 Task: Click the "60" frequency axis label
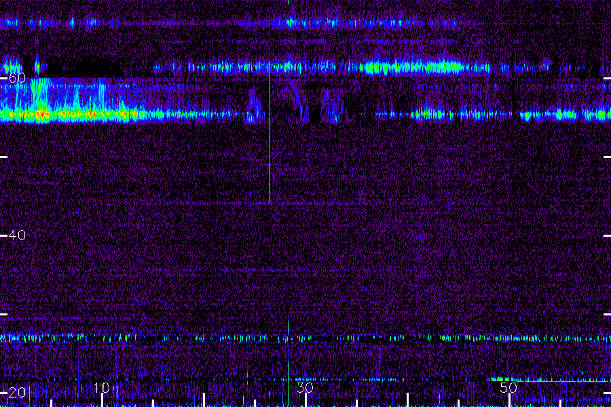17,78
